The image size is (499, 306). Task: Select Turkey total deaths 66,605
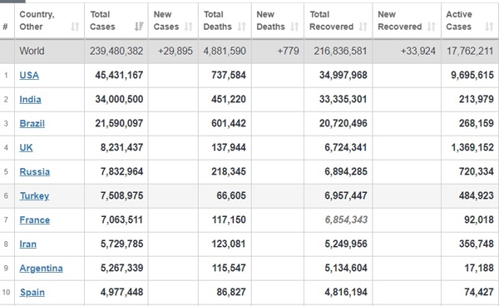[231, 195]
